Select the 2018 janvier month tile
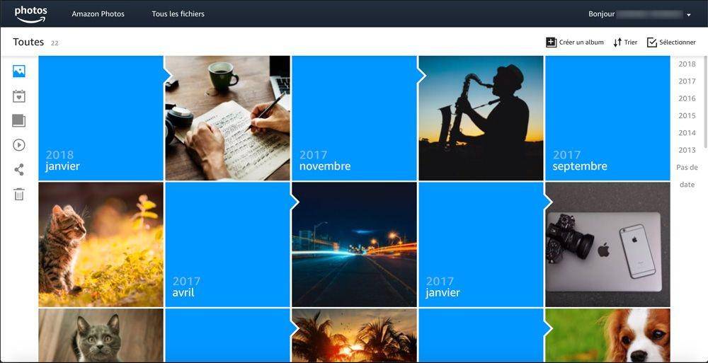Screen dimensions: 708x363 [101, 118]
